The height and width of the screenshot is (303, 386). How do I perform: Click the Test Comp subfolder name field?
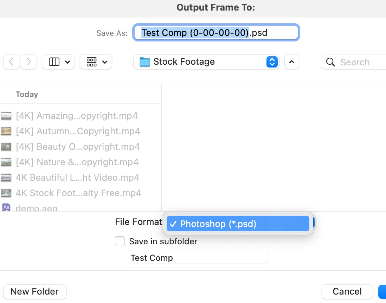198,258
